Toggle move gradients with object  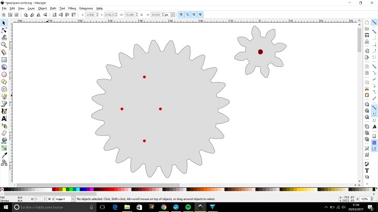coord(194,15)
